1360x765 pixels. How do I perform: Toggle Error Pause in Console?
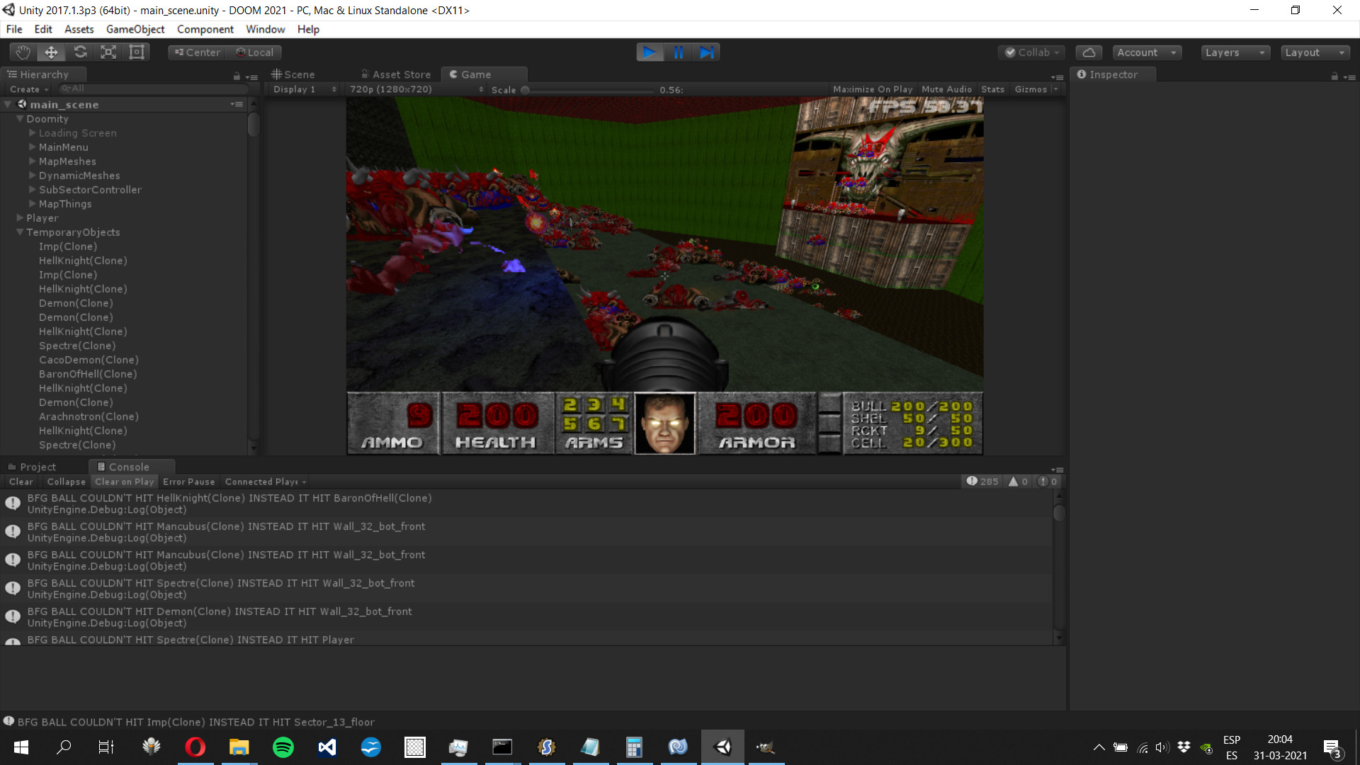click(x=188, y=482)
